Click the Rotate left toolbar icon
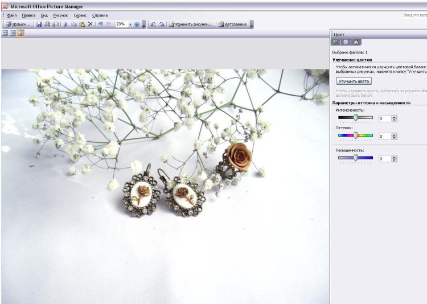This screenshot has height=304, width=427. pyautogui.click(x=153, y=24)
